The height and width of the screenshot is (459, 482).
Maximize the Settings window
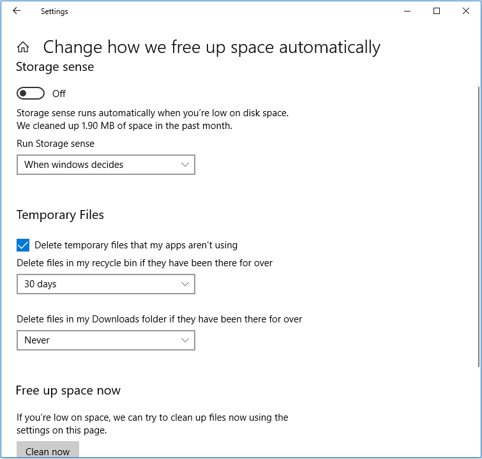[437, 11]
